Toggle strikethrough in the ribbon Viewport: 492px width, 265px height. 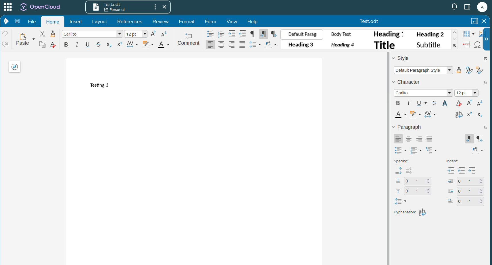coord(98,44)
